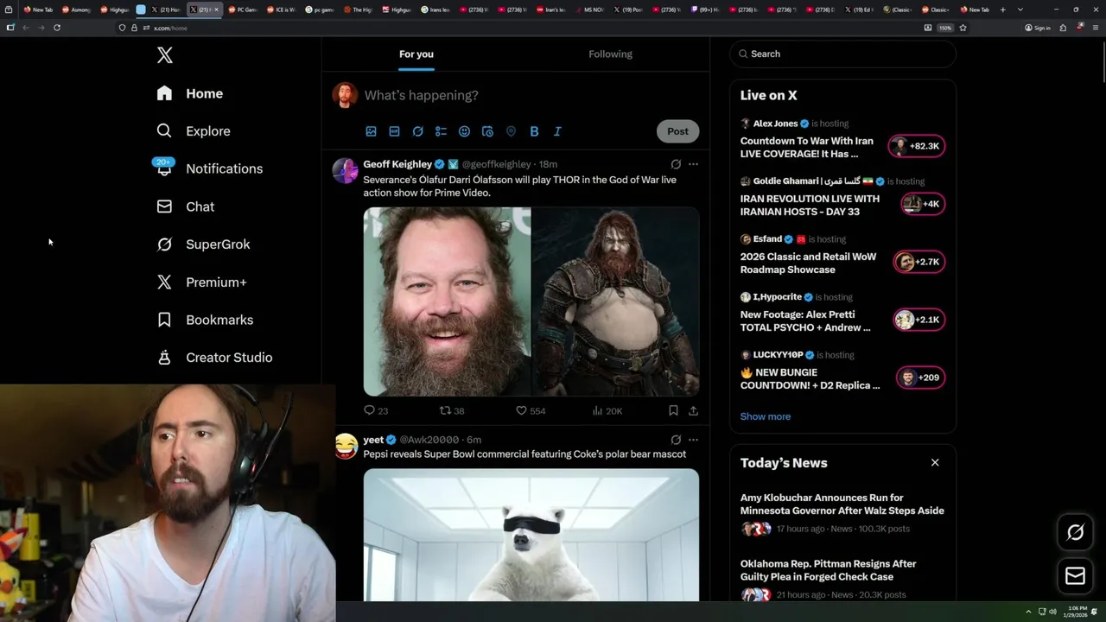Click the +82.3K listeners badge
Viewport: 1106px width, 622px height.
(x=918, y=146)
